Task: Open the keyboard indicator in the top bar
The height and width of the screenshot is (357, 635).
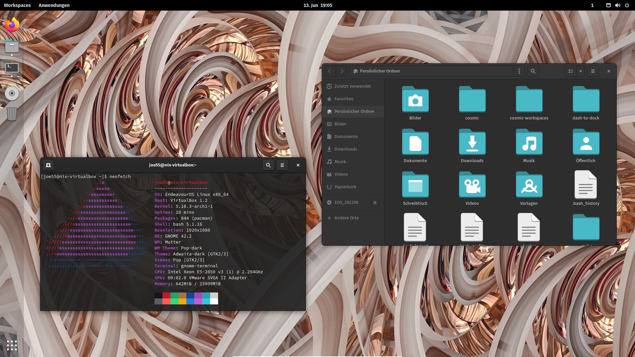Action: coord(608,5)
